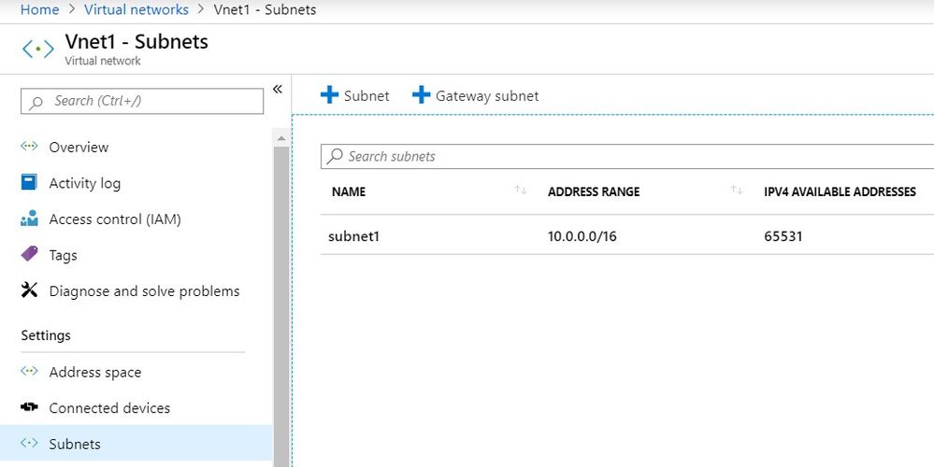Click the Access control people icon
This screenshot has width=934, height=467.
click(x=29, y=219)
